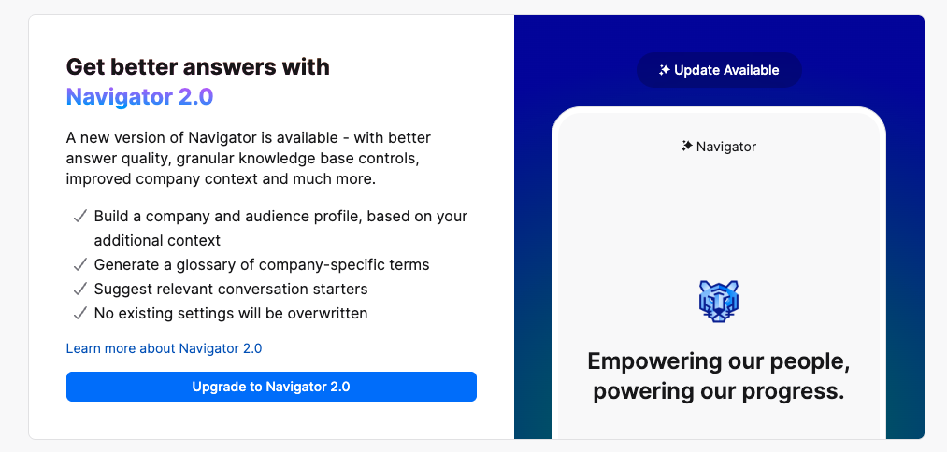This screenshot has width=947, height=452.
Task: Click Empowering our people headline in preview
Action: tap(719, 376)
